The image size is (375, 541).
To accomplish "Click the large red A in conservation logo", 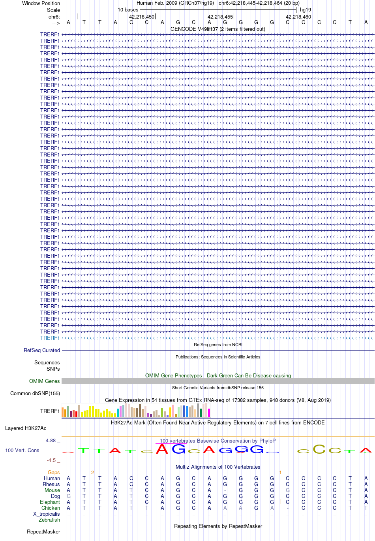I will click(162, 449).
